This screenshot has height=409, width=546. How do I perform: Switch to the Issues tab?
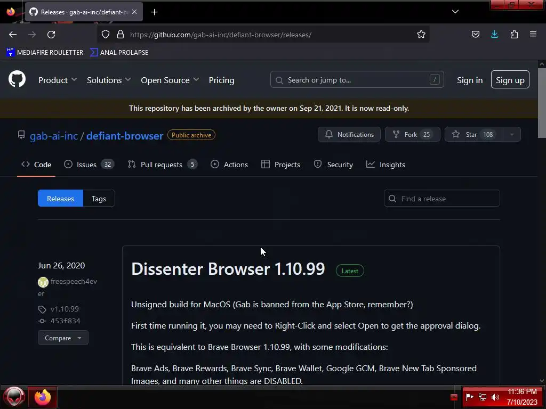tap(89, 165)
